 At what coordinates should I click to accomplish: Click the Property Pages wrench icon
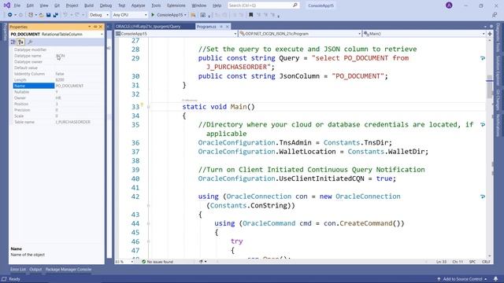(30, 42)
